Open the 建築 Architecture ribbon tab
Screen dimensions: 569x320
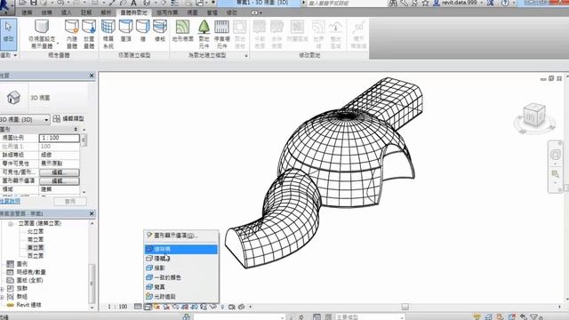27,12
